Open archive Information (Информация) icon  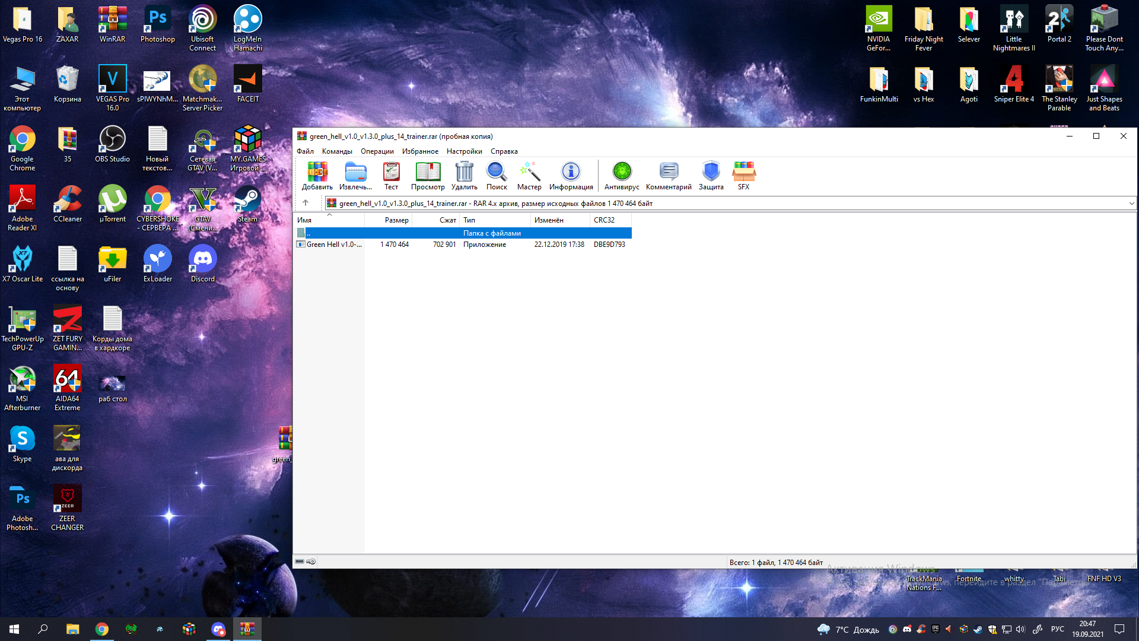(571, 173)
